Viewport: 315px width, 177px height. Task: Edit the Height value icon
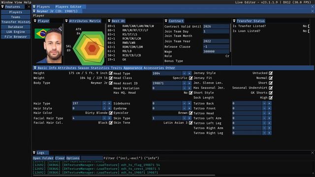[111, 73]
